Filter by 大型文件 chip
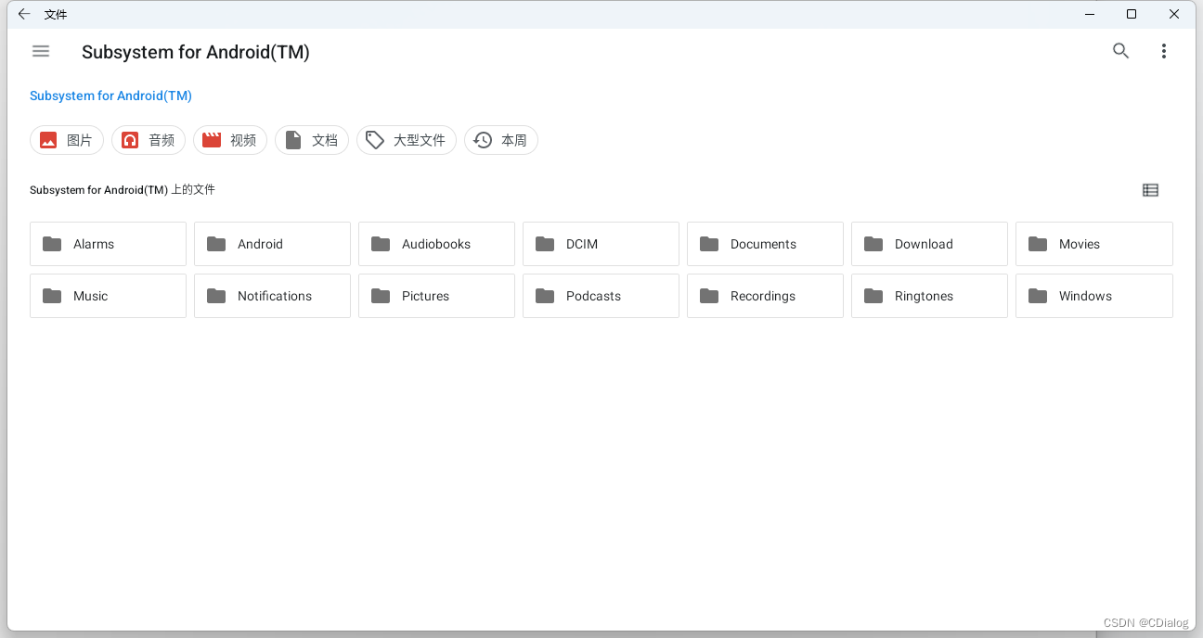The height and width of the screenshot is (638, 1203). tap(407, 140)
